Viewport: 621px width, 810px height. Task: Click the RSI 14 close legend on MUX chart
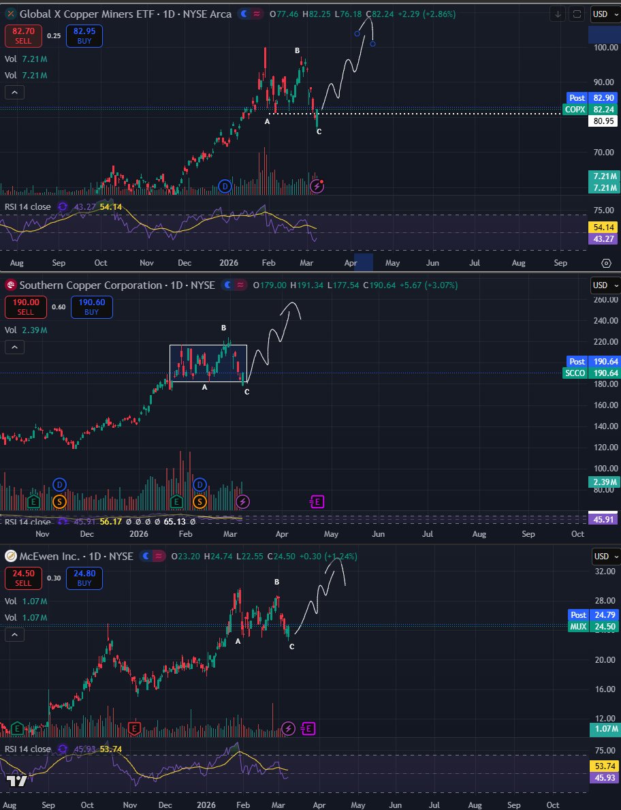pyautogui.click(x=28, y=749)
